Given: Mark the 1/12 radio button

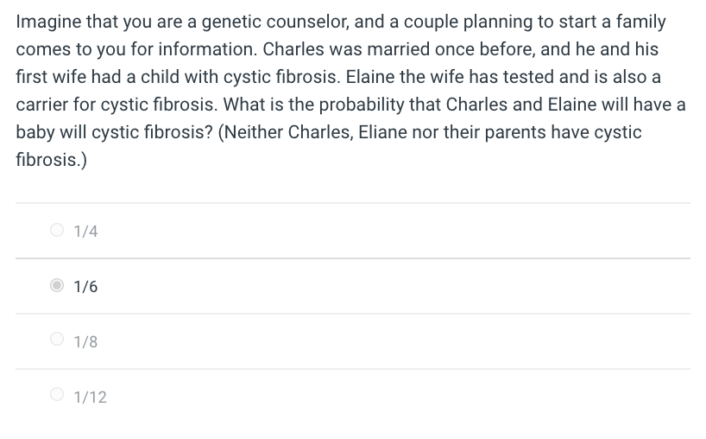Looking at the screenshot, I should 57,397.
